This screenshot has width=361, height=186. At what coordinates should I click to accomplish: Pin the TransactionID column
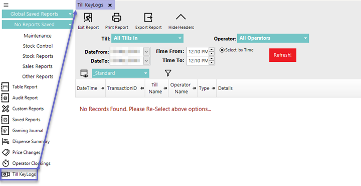pyautogui.click(x=142, y=88)
